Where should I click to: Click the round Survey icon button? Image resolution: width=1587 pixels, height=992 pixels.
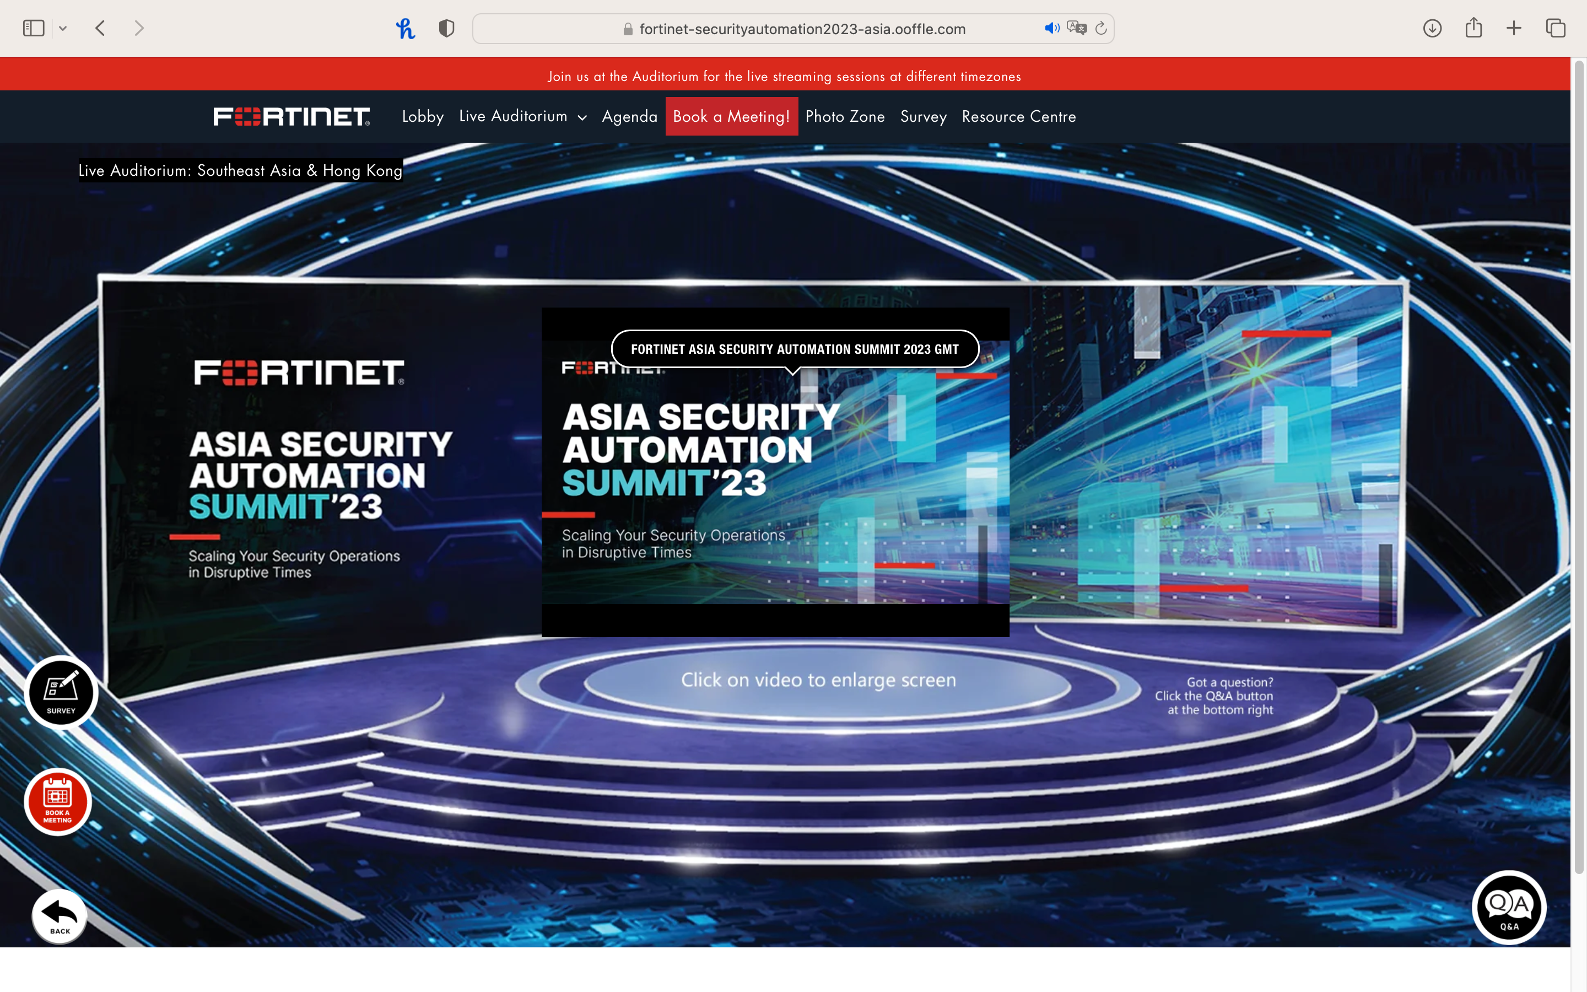(61, 692)
